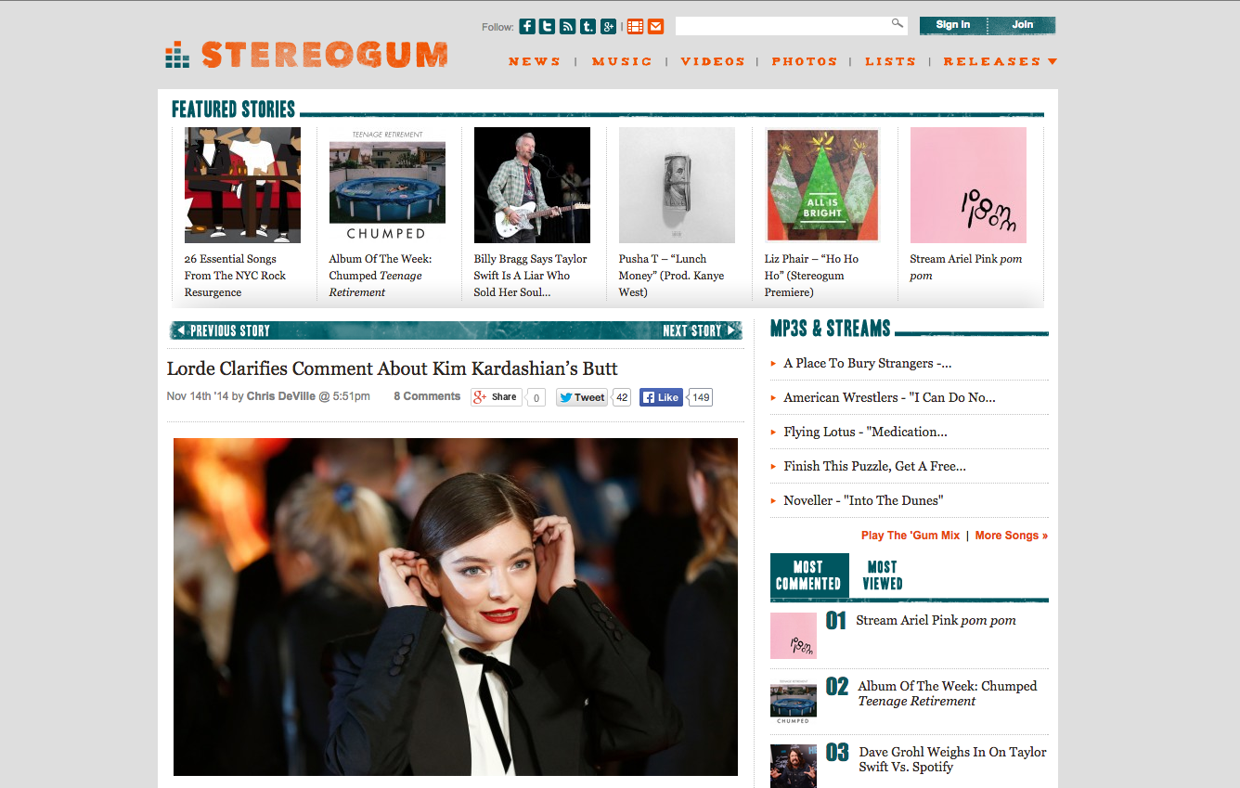Open the Music menu item
Viewport: 1240px width, 788px height.
622,61
